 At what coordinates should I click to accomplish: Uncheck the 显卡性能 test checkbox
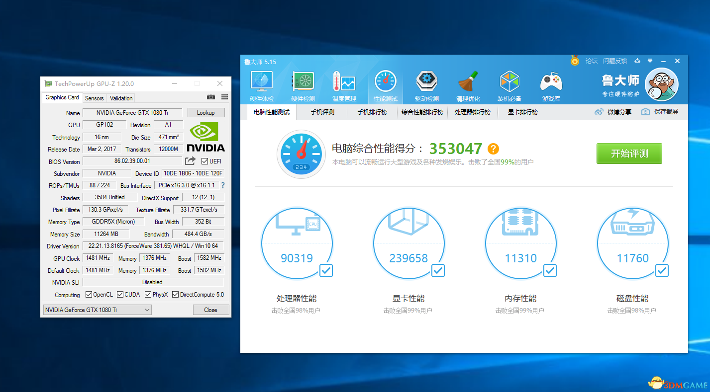tap(438, 271)
